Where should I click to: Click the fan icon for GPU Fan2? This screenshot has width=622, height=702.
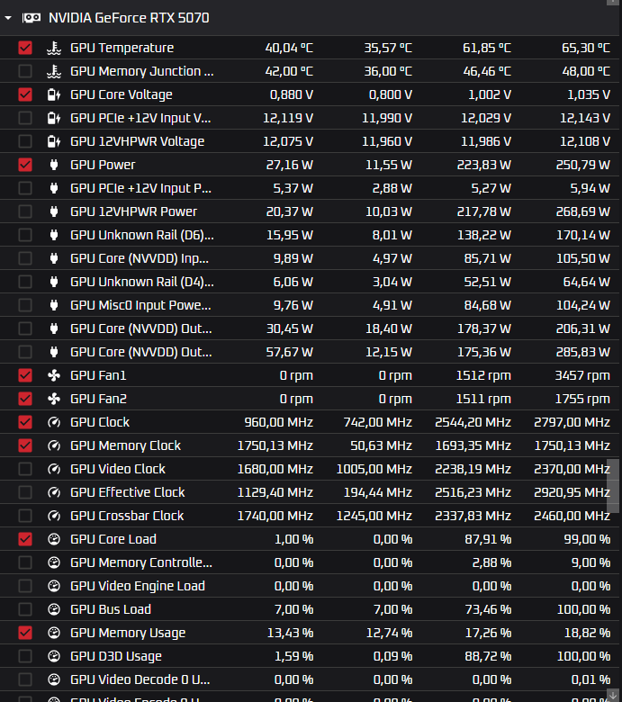coord(54,399)
